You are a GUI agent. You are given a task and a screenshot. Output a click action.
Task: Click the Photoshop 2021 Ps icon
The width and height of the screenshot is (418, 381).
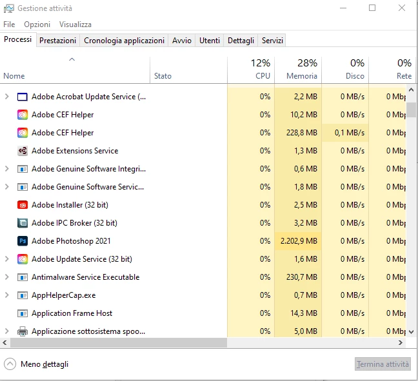(23, 241)
